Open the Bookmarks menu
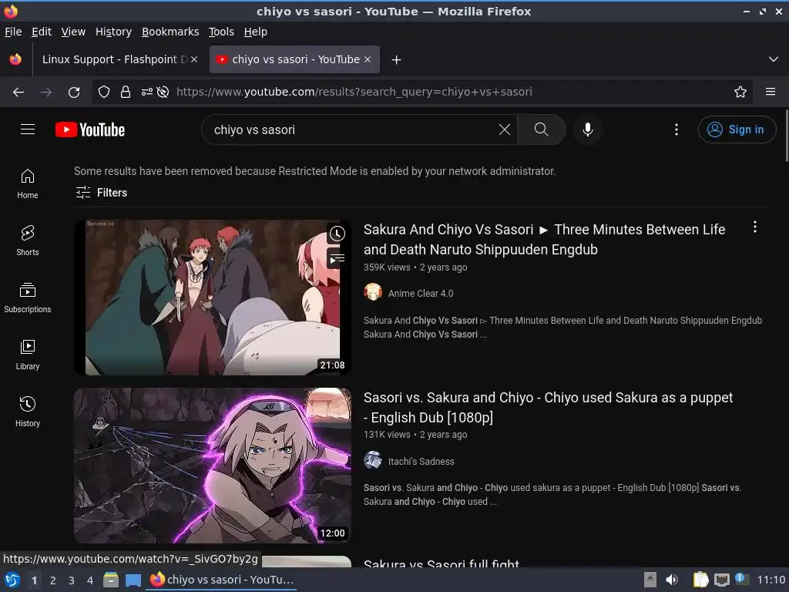This screenshot has width=789, height=592. [x=170, y=32]
